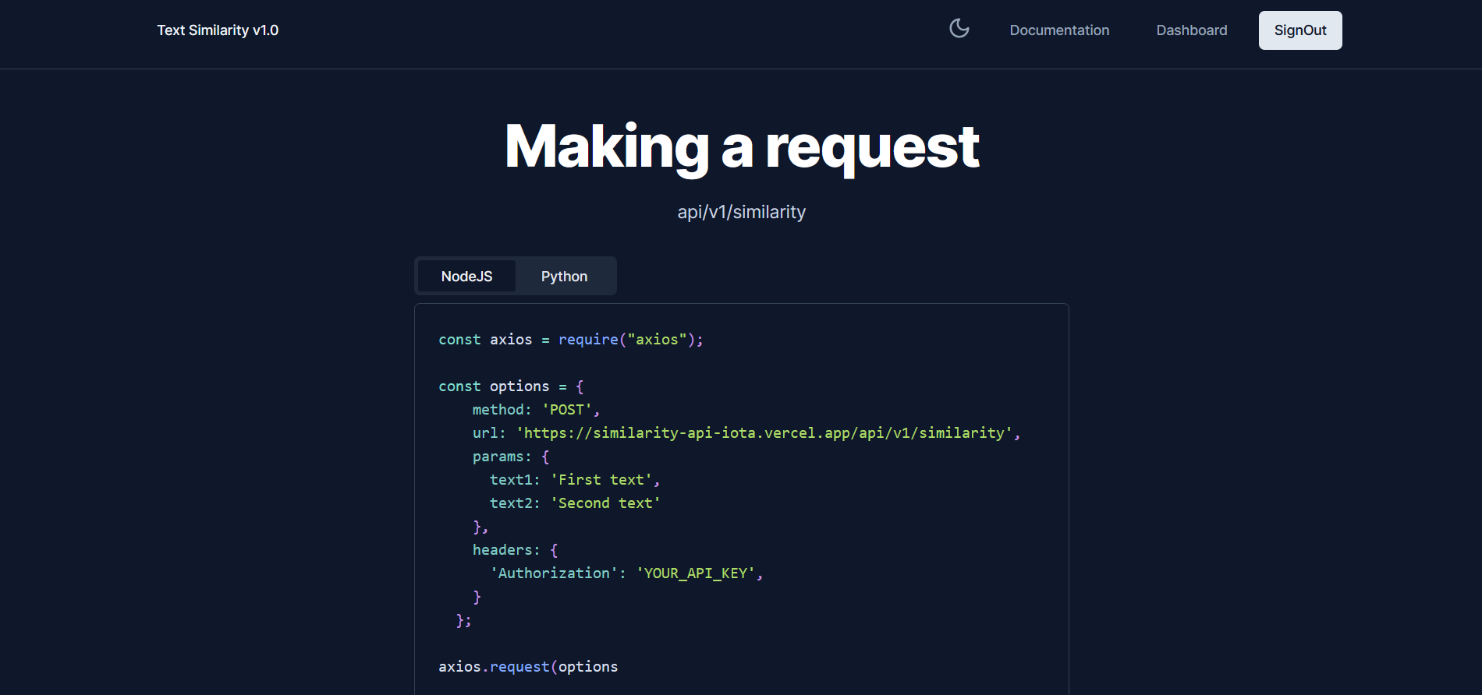Click the similarity-api-iota.vercel.app URL string
1482x695 pixels.
coord(764,433)
